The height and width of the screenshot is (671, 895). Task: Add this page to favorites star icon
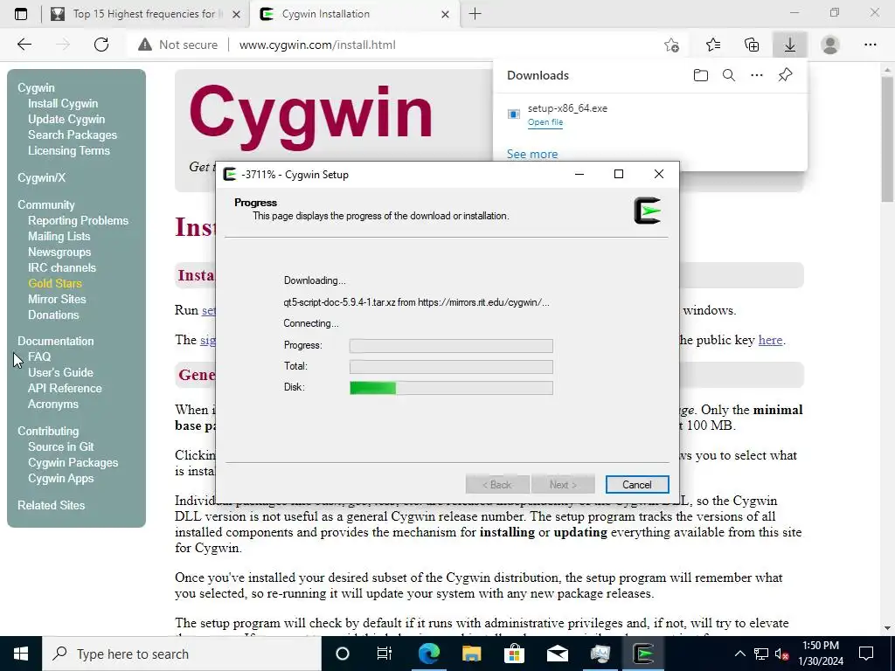click(672, 45)
